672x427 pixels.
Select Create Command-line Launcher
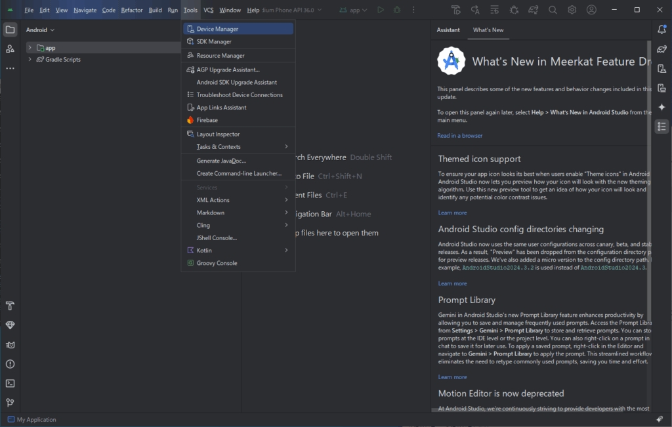[x=238, y=173]
